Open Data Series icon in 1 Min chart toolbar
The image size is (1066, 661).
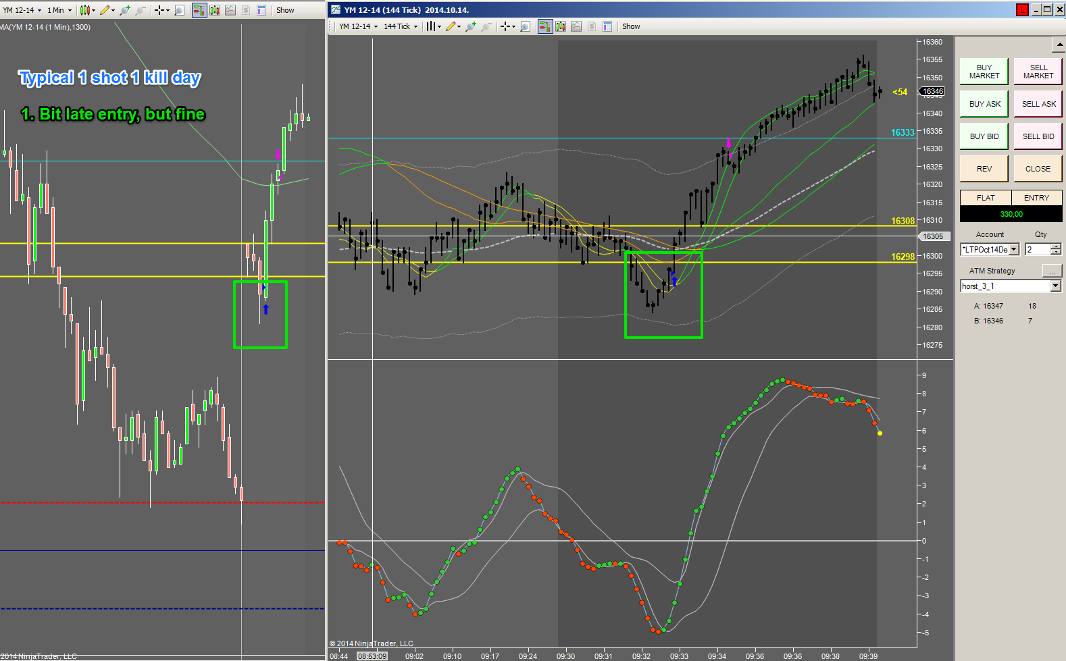[x=215, y=10]
